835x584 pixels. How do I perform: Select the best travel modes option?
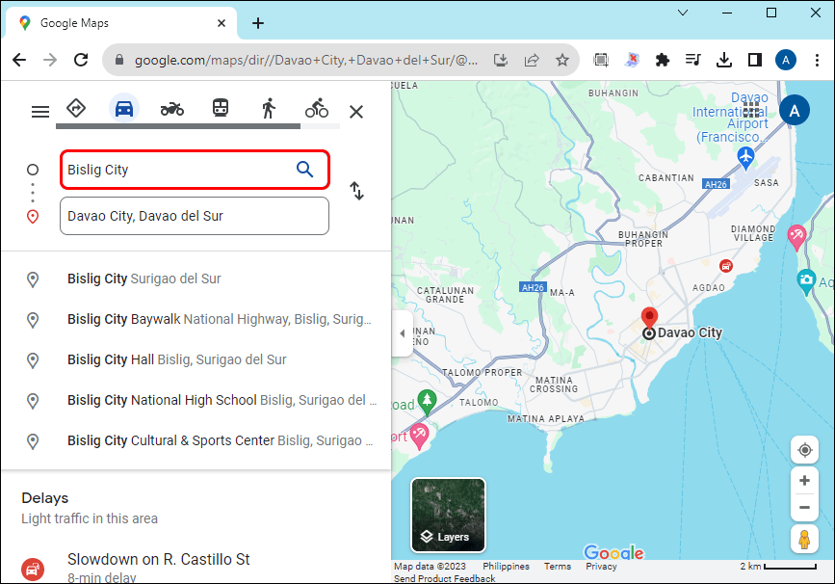(76, 108)
